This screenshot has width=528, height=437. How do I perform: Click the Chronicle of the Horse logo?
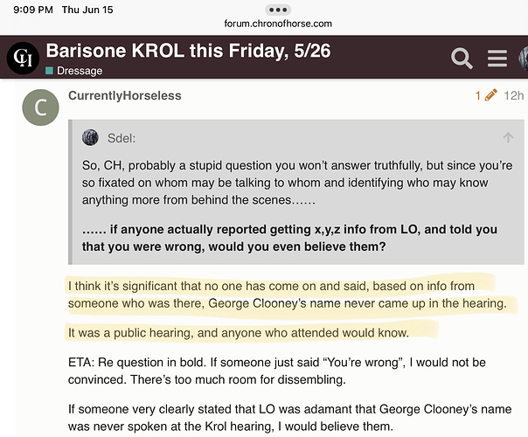(23, 59)
